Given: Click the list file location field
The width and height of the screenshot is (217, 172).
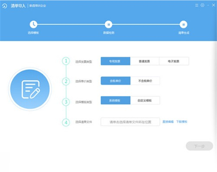Looking at the screenshot, I should click(130, 122).
